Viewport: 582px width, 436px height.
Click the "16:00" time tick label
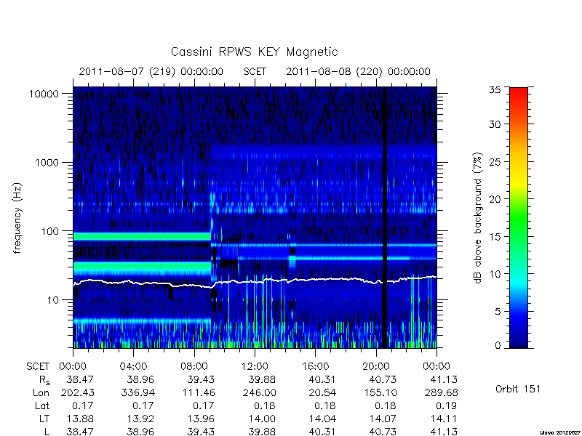[x=316, y=366]
